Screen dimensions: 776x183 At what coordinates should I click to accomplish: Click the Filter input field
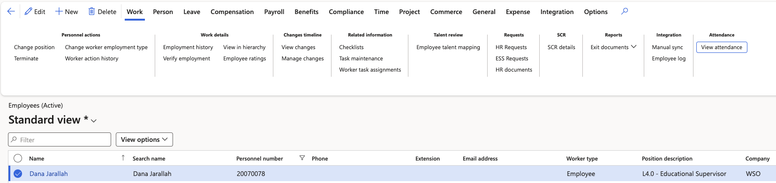pos(60,139)
